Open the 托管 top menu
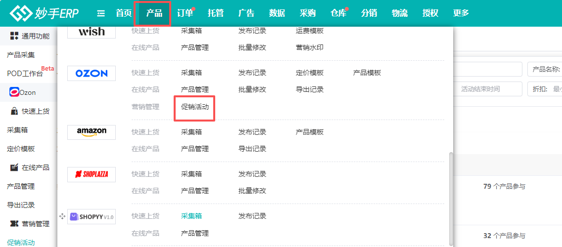 (x=215, y=13)
